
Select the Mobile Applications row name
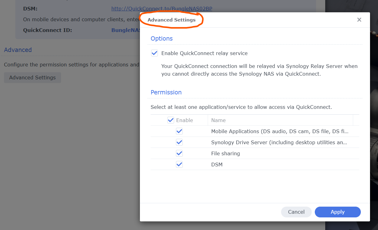pos(280,131)
